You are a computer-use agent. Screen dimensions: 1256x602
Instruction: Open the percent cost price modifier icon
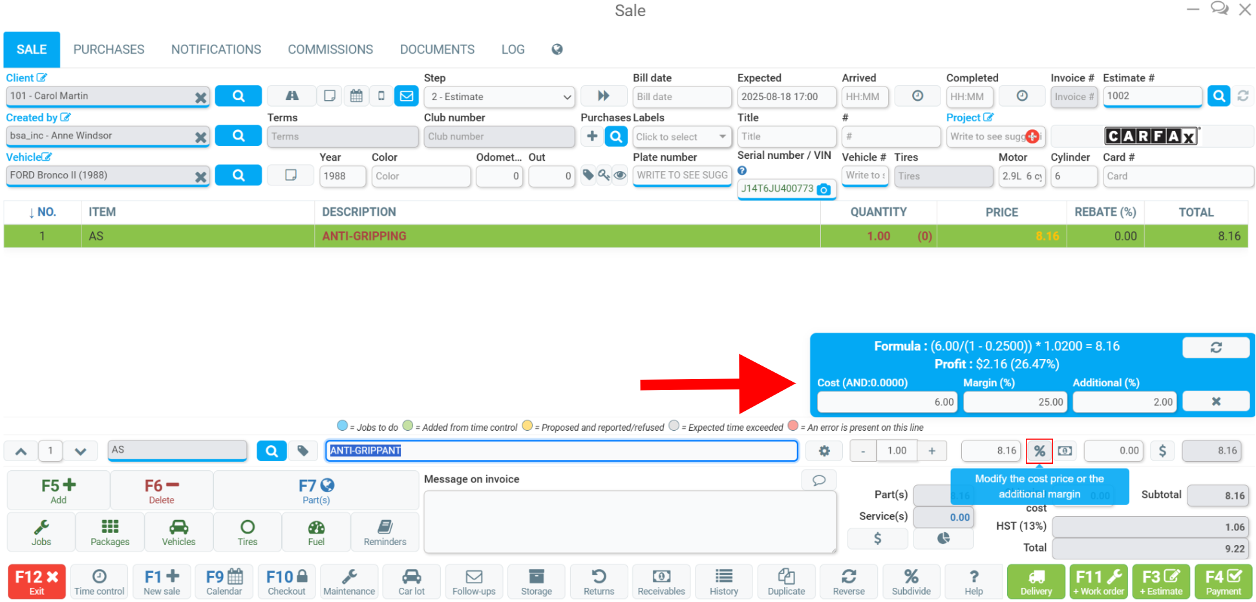pos(1039,451)
